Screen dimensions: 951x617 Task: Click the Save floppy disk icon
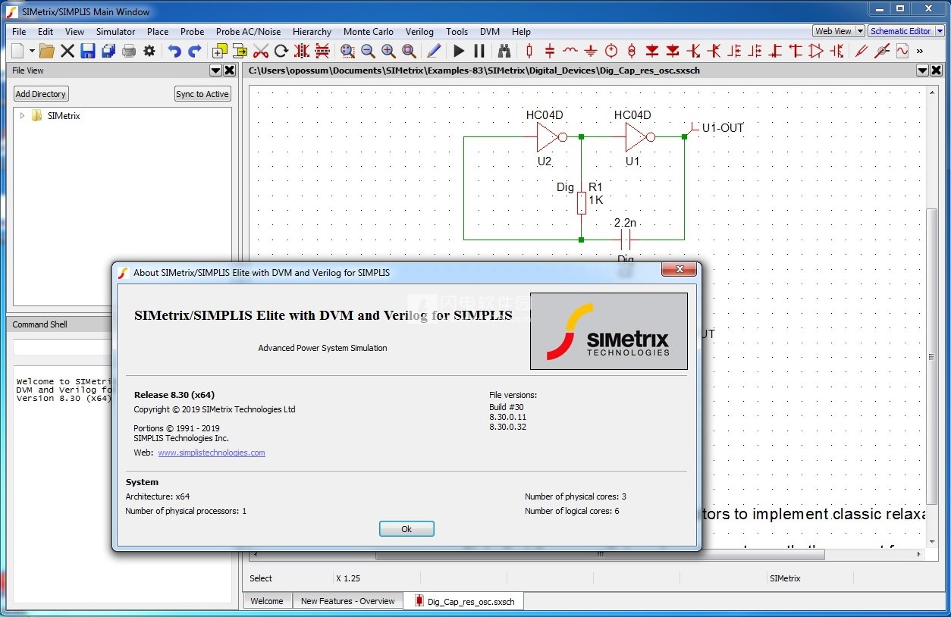(88, 51)
